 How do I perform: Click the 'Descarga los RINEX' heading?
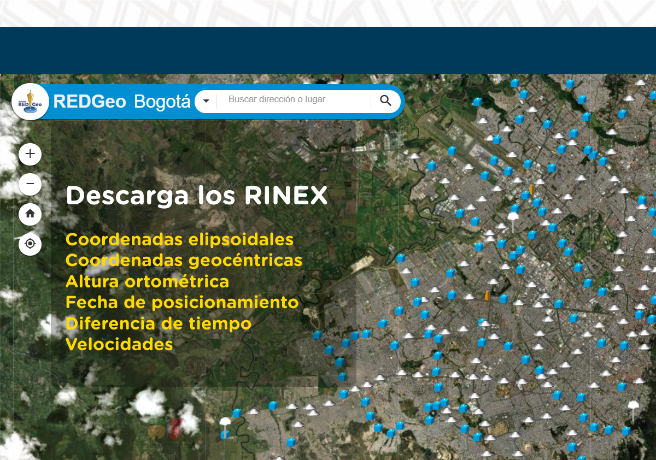point(196,196)
